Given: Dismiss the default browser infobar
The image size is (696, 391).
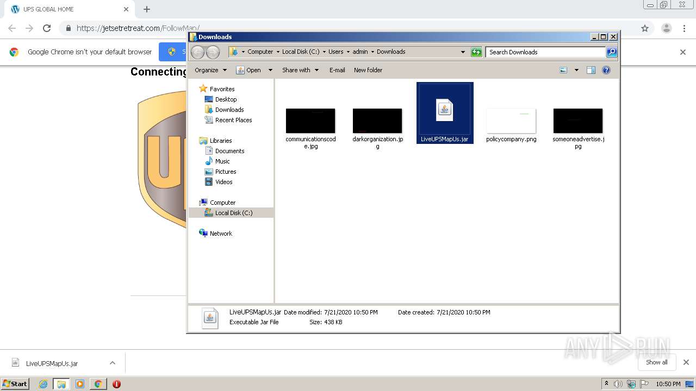Looking at the screenshot, I should pyautogui.click(x=683, y=52).
